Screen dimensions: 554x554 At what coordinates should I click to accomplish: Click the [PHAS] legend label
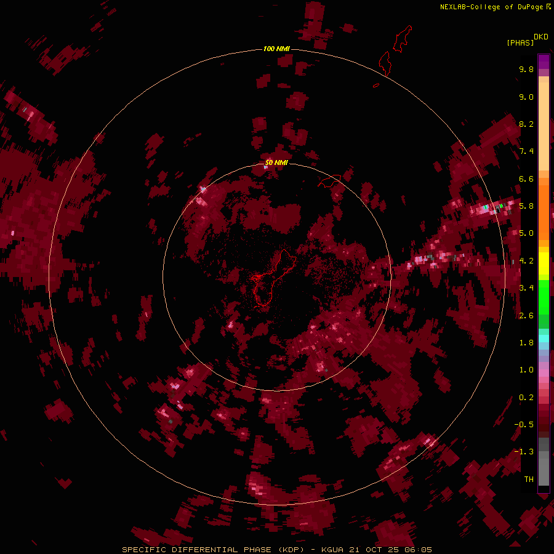pyautogui.click(x=520, y=42)
